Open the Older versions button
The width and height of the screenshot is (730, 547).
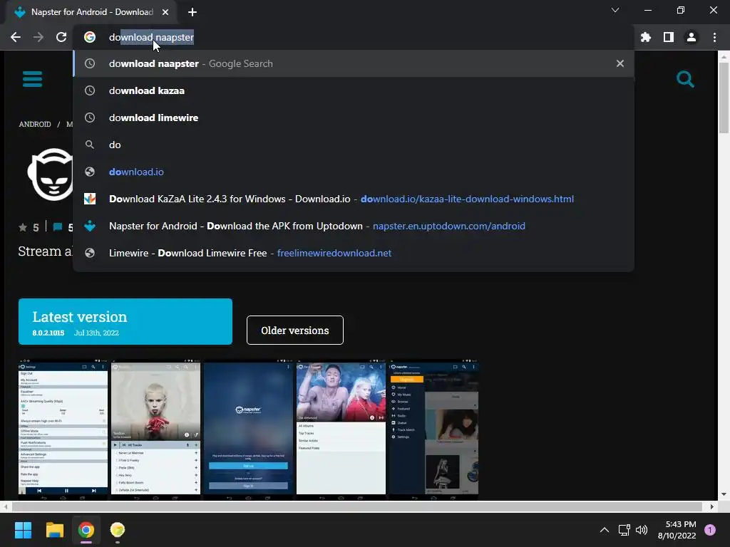coord(294,330)
